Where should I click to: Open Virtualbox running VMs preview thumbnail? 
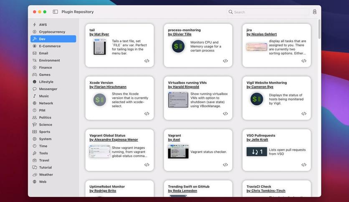coord(178,100)
